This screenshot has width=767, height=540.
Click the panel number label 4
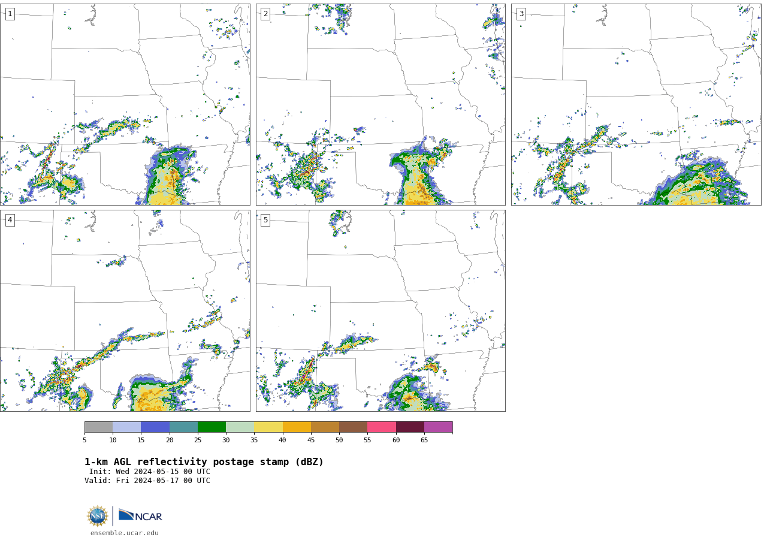click(x=10, y=220)
